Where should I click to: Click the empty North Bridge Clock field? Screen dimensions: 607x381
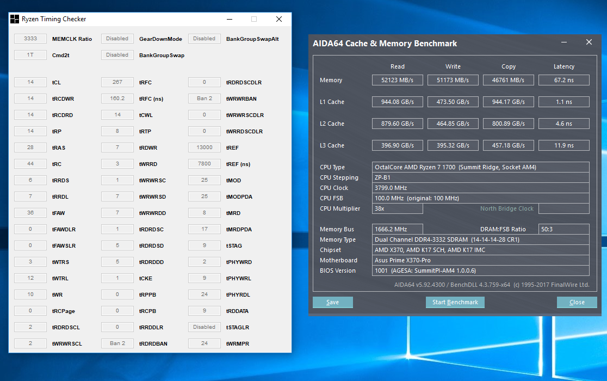pos(564,208)
